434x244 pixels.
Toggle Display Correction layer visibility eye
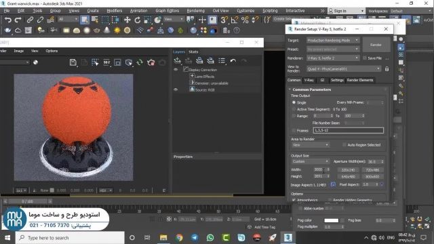(x=176, y=70)
